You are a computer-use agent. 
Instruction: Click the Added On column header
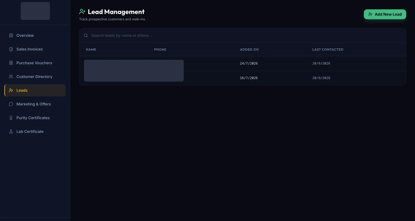tap(249, 50)
